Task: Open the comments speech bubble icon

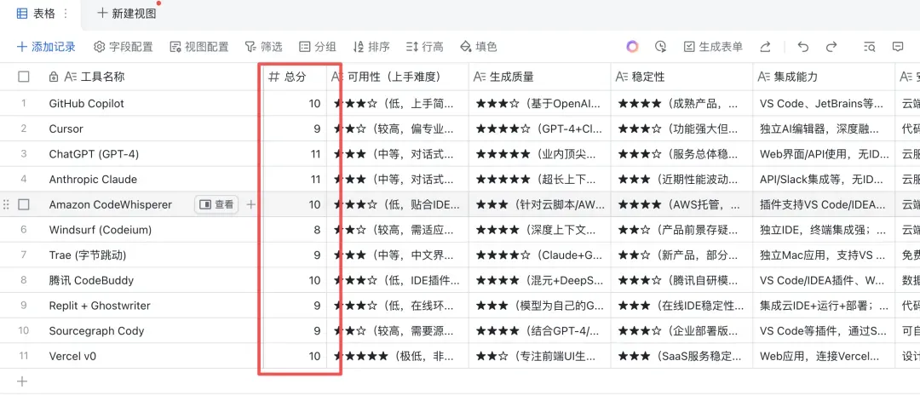Action: 898,47
